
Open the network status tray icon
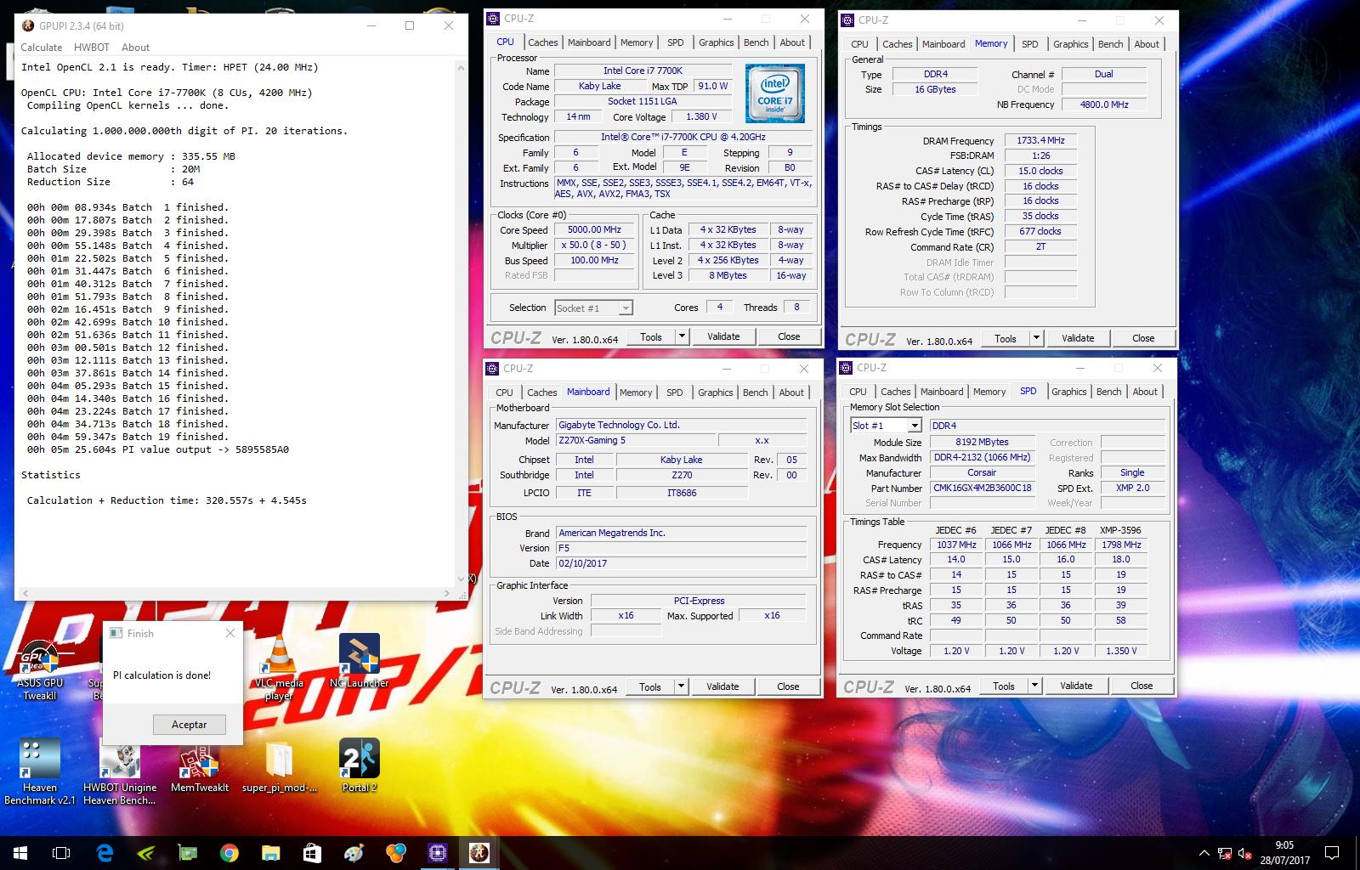point(1225,853)
